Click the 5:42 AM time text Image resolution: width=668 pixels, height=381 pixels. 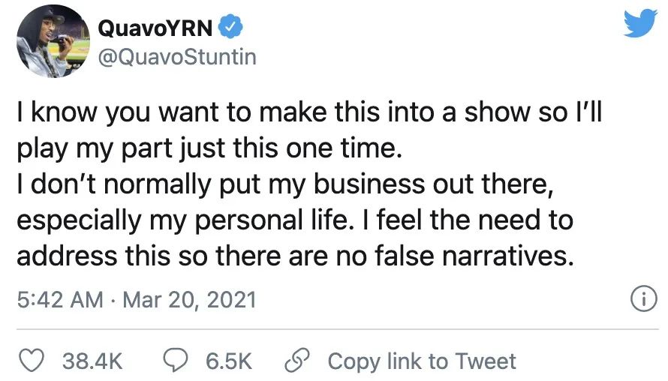coord(59,300)
